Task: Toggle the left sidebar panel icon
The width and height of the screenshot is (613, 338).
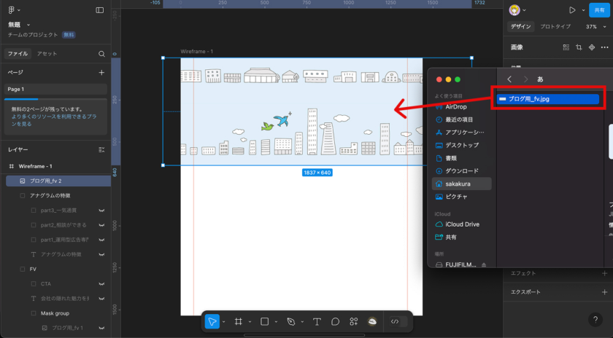Action: coord(100,10)
